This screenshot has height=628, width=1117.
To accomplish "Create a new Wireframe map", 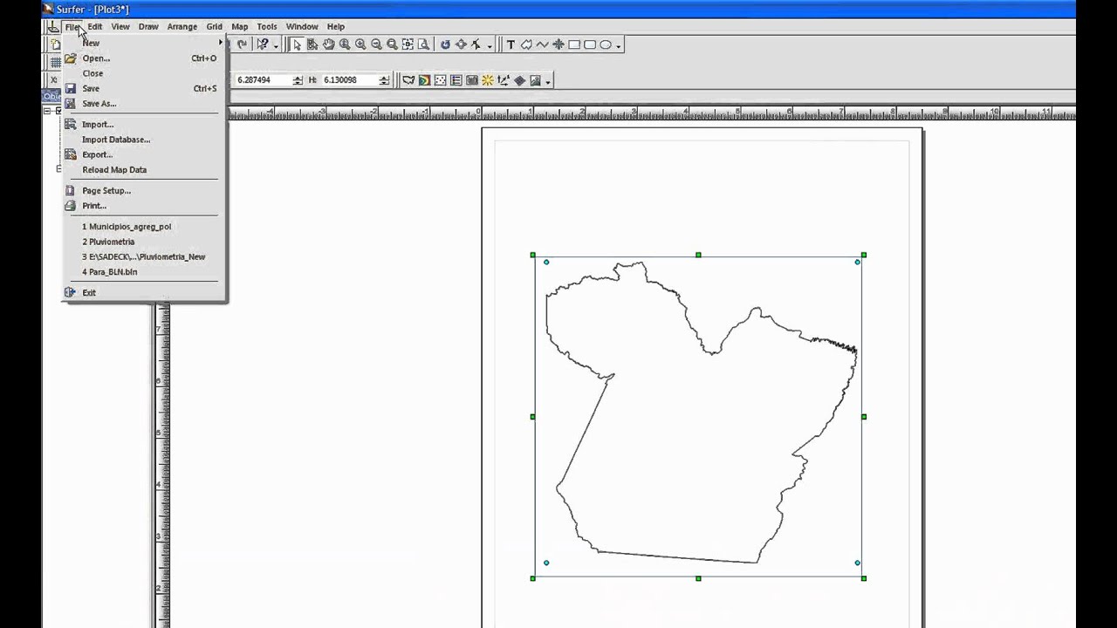I will [x=519, y=80].
